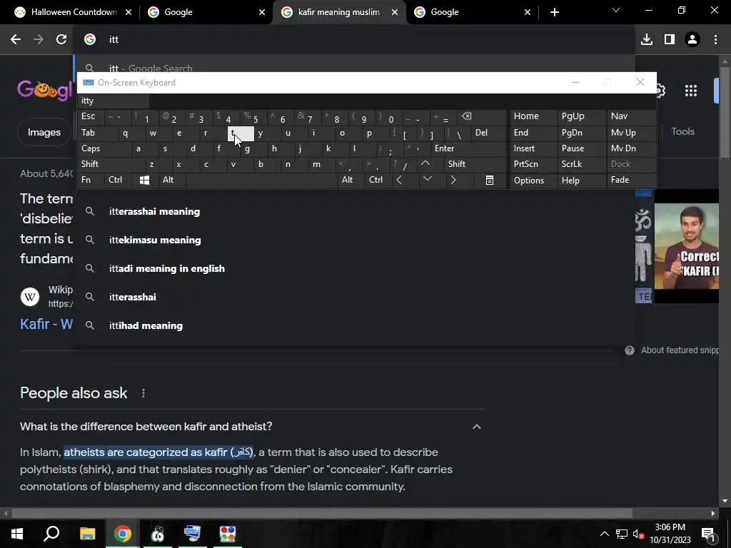Screen dimensions: 731x548
Task: Open Chrome three-dot menu
Action: [x=715, y=40]
